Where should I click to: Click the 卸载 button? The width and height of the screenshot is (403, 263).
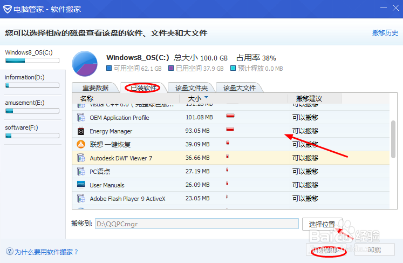point(374,249)
